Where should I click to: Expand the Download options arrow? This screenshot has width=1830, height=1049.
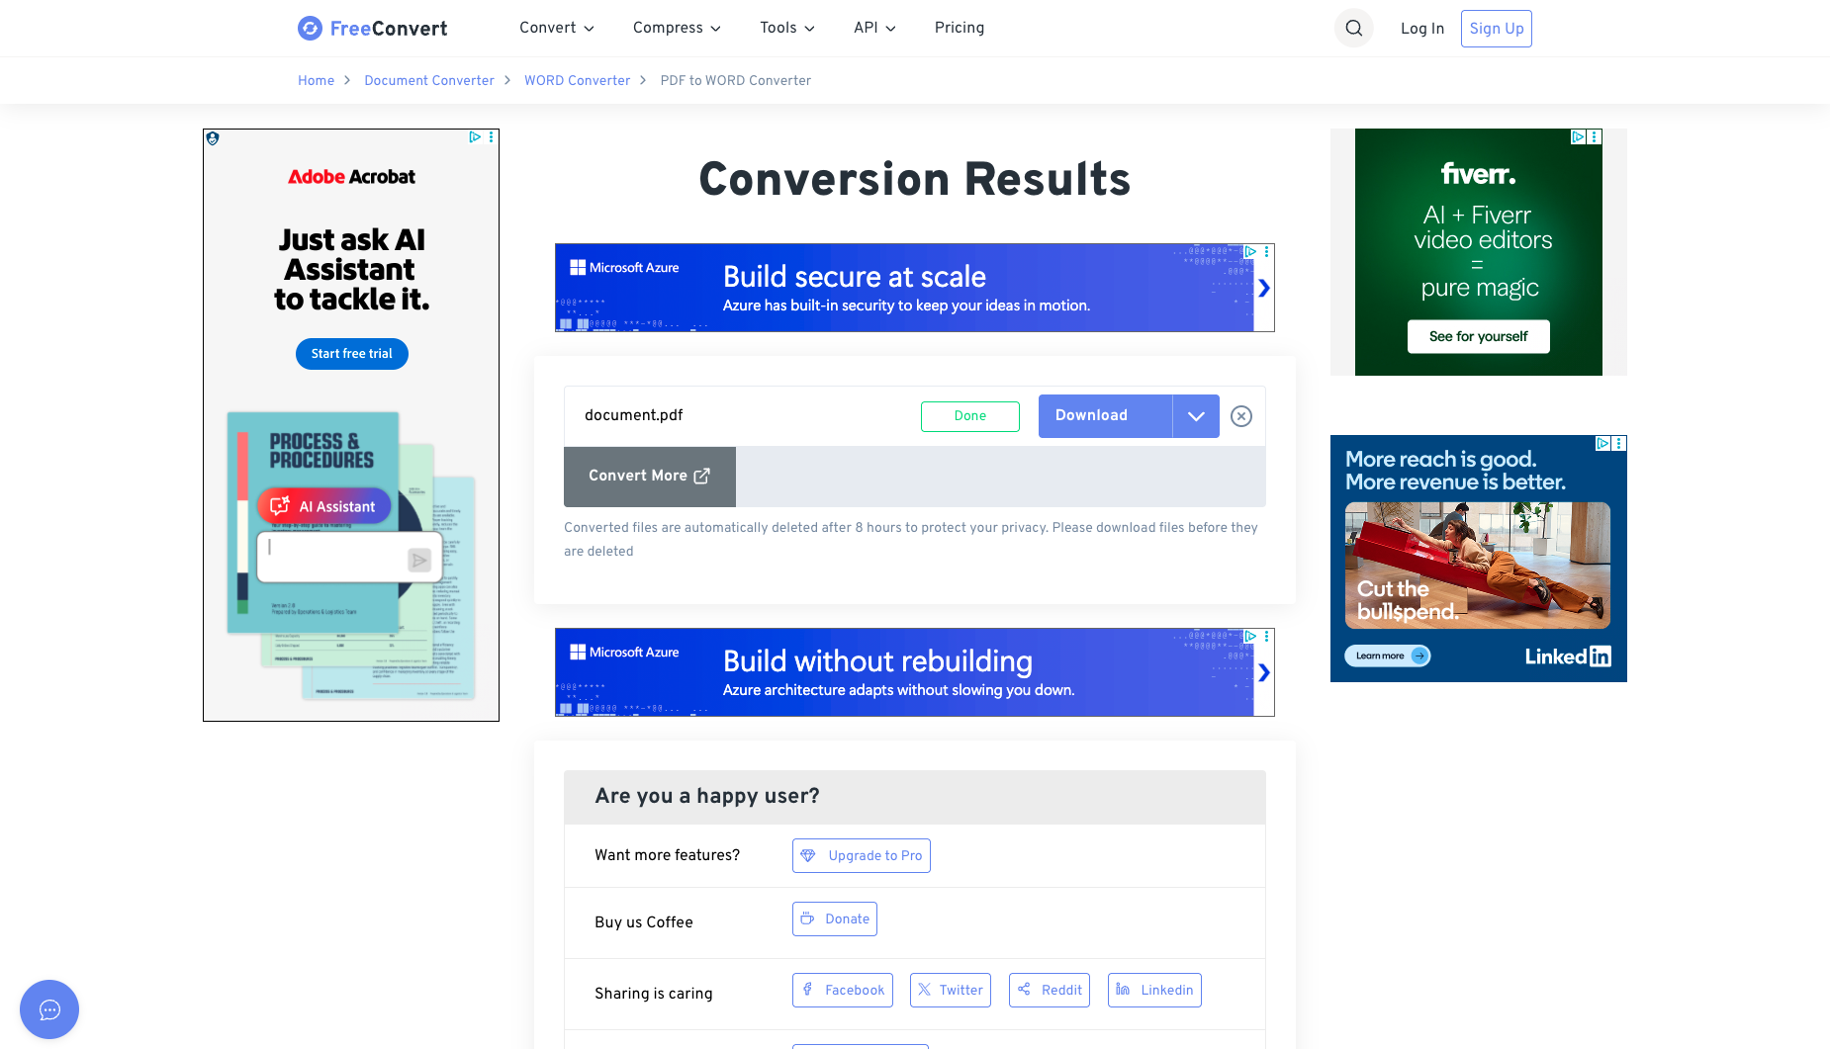click(x=1196, y=416)
